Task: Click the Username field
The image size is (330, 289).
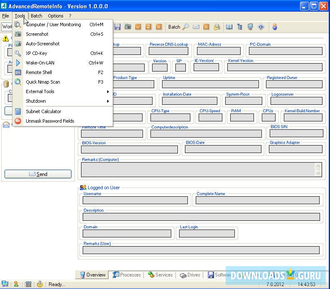Action: 135,200
